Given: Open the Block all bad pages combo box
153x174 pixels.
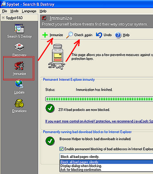Looking at the screenshot, I should (x=106, y=156).
